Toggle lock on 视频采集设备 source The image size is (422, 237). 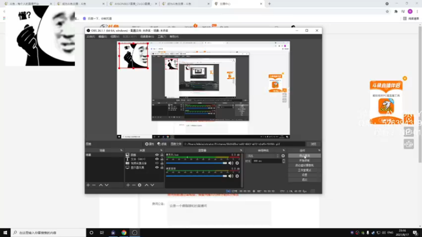click(162, 163)
